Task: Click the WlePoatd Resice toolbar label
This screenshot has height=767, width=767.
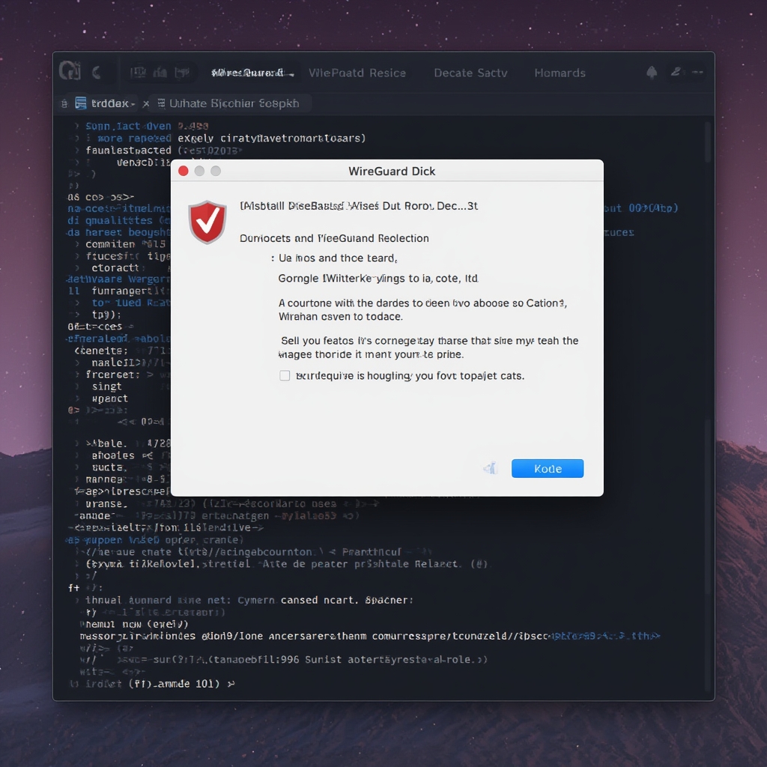Action: tap(358, 73)
